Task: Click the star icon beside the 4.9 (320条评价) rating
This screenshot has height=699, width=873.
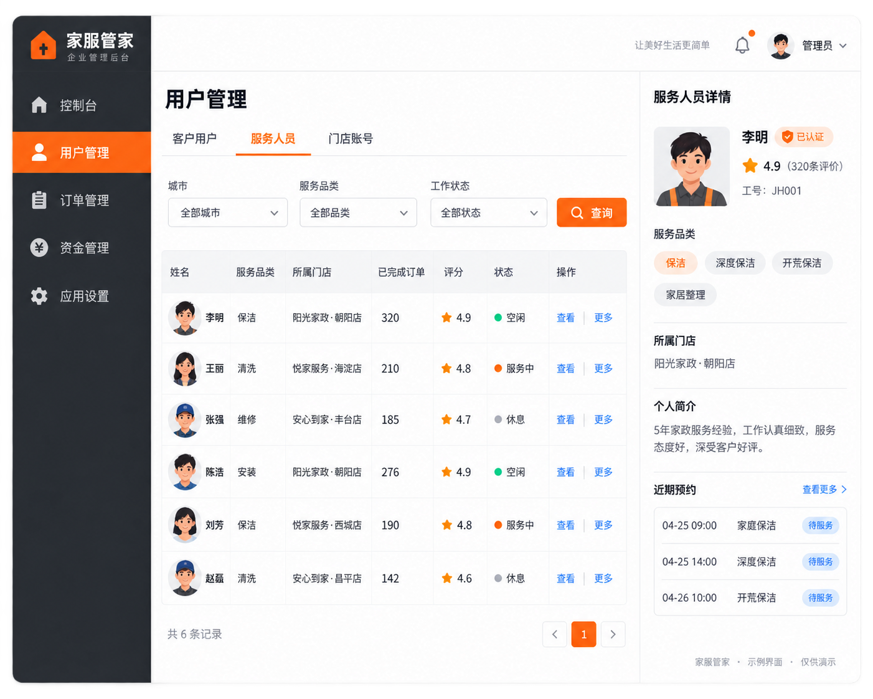Action: (750, 166)
